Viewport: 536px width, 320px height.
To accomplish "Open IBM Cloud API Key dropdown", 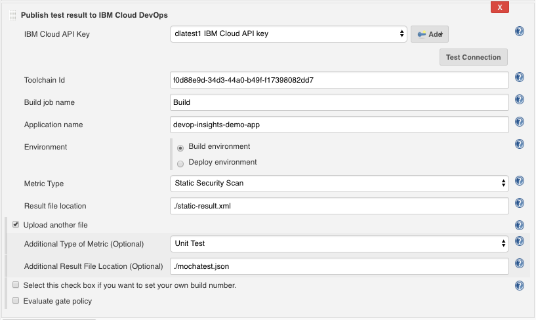I will (288, 34).
